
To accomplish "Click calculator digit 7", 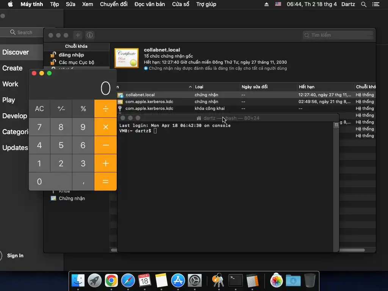I will point(39,127).
